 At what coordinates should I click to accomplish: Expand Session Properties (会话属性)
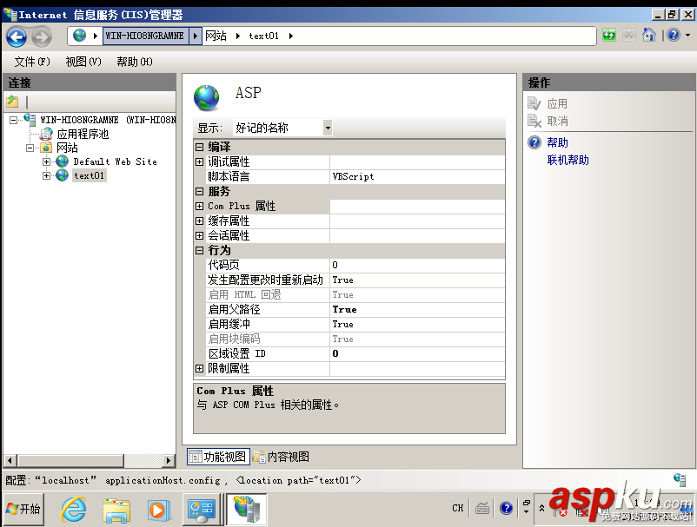coord(200,235)
